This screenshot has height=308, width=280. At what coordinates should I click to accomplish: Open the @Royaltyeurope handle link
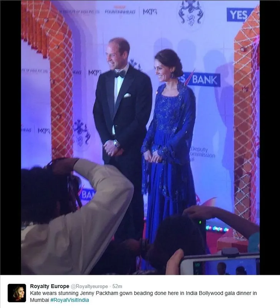click(x=89, y=286)
